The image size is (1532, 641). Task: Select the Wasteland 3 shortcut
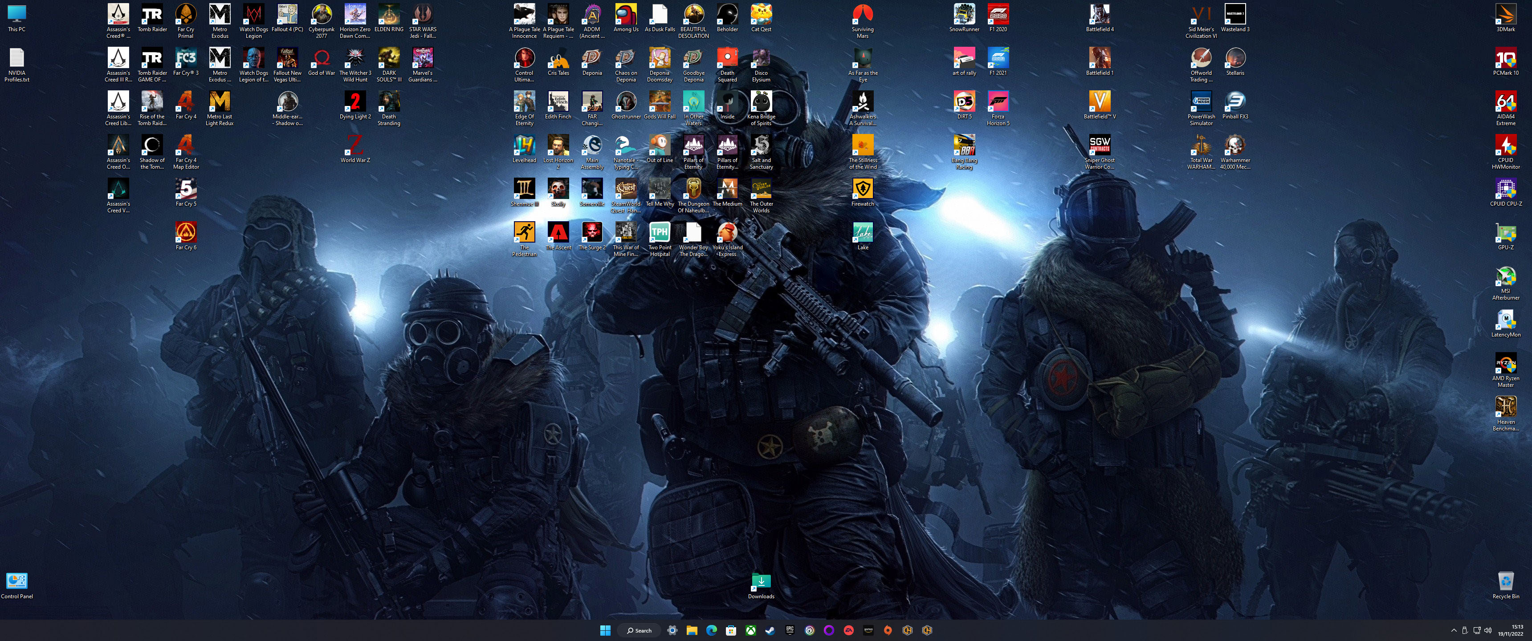[1235, 18]
